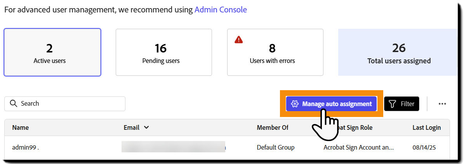Image resolution: width=464 pixels, height=164 pixels.
Task: Expand the Email column sort chevron
Action: [146, 127]
